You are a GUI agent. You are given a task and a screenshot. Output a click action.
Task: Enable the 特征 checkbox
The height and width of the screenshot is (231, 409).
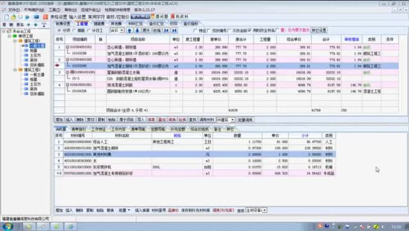click(x=195, y=30)
